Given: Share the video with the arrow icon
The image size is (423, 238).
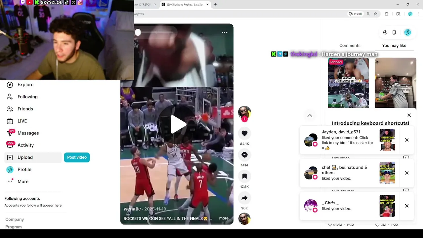Looking at the screenshot, I should point(245,198).
